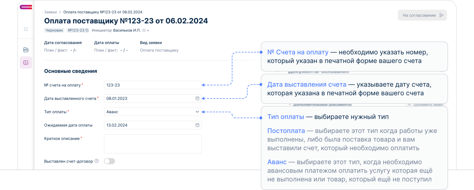Click the date field with 08.01.2023

coord(153,98)
